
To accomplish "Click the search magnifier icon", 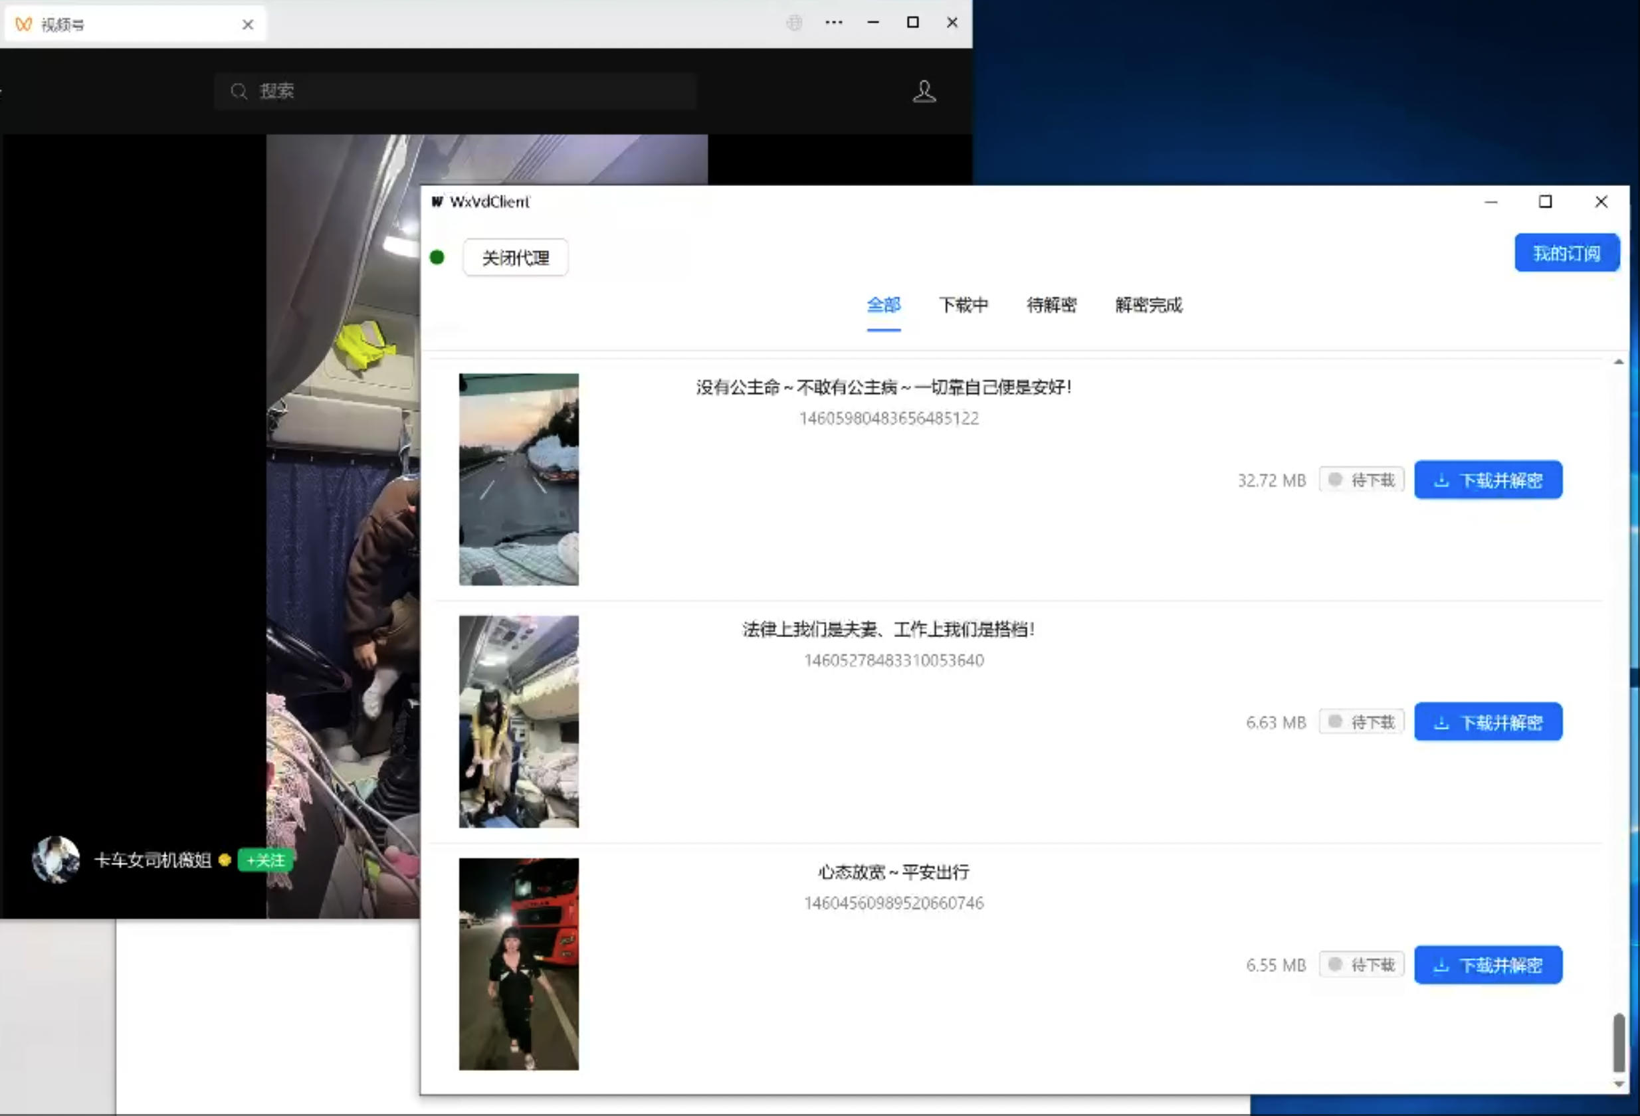I will [238, 91].
